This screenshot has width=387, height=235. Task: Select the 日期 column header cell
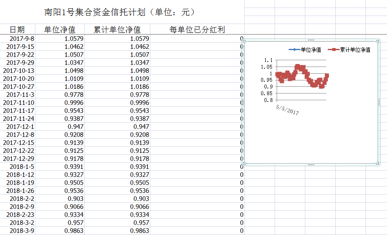[x=17, y=29]
